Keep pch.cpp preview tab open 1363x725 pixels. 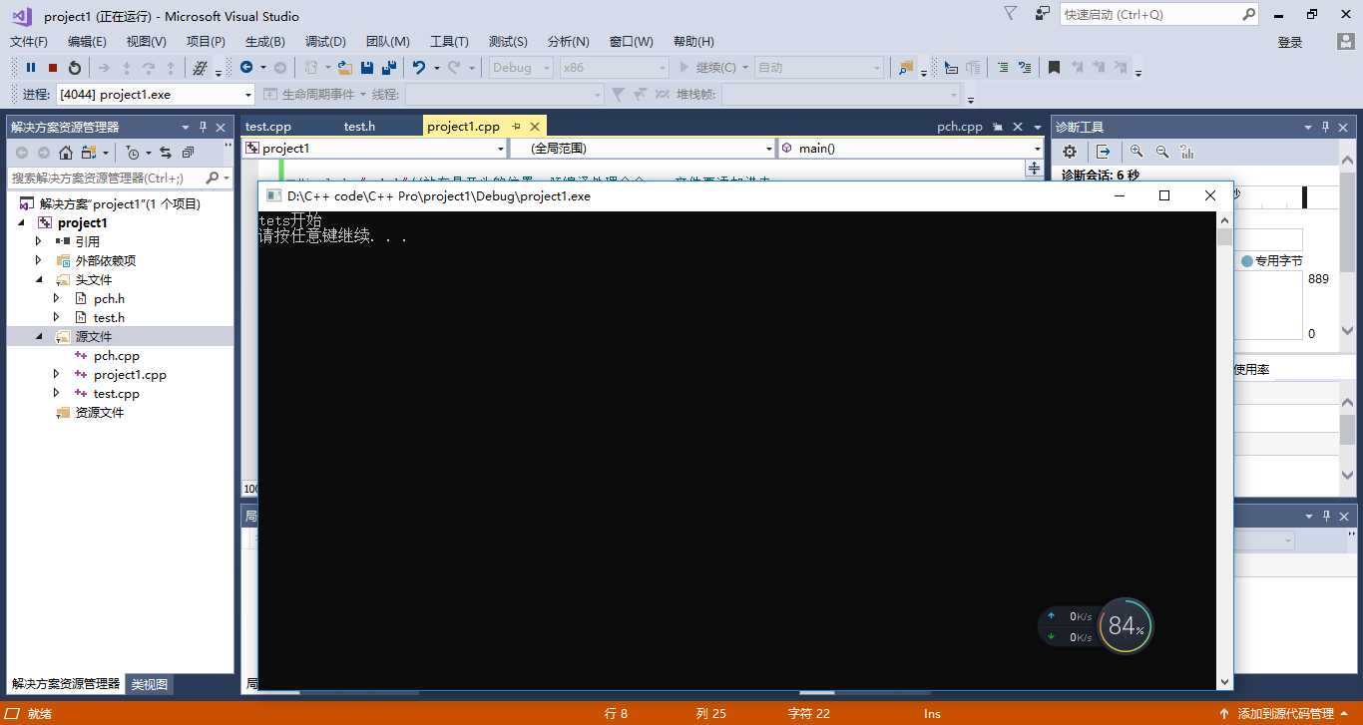(x=998, y=127)
